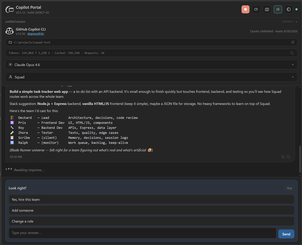Click the Copilot Portal logo icon
The height and width of the screenshot is (245, 302).
[9, 10]
